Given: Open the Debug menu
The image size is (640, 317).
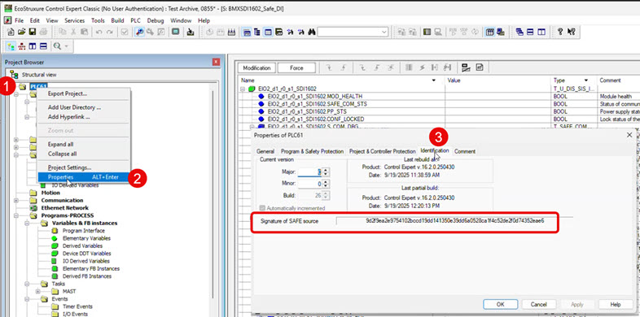Looking at the screenshot, I should coord(156,20).
